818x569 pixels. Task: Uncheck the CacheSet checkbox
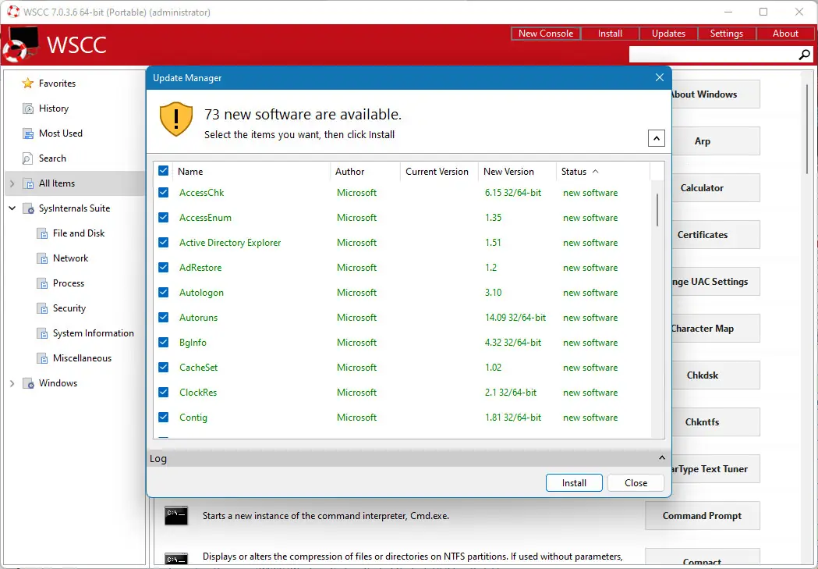pyautogui.click(x=163, y=368)
